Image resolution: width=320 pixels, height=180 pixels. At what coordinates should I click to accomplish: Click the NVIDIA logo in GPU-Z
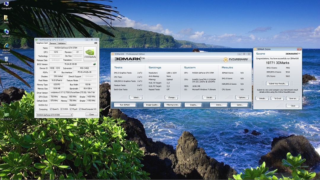(x=90, y=54)
